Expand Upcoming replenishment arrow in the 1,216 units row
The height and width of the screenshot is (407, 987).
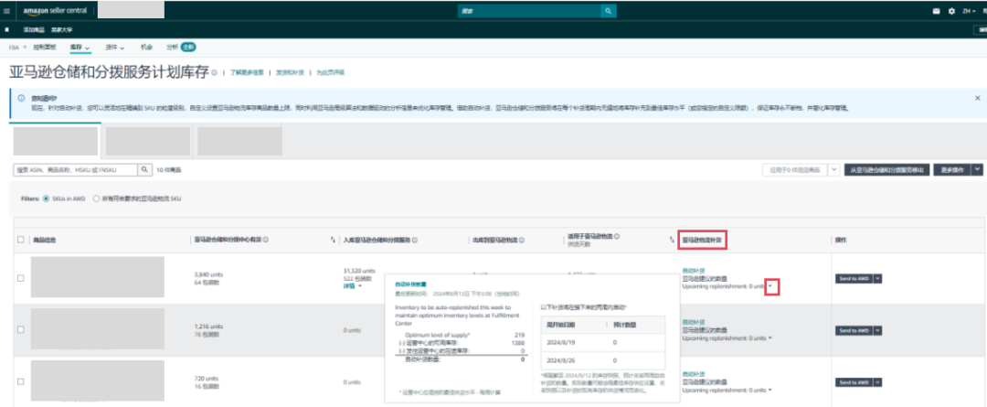tap(769, 338)
